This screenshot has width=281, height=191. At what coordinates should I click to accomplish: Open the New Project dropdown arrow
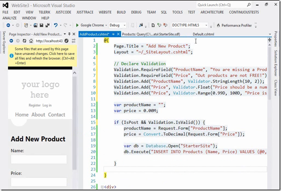pos(31,26)
